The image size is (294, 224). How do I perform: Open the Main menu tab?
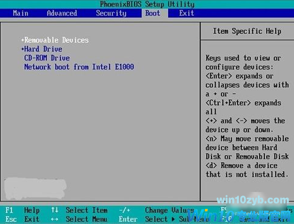[x=21, y=13]
